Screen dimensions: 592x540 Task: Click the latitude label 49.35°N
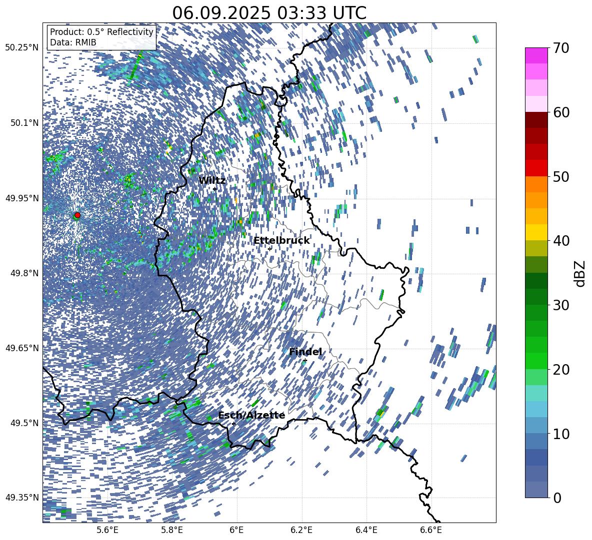click(22, 498)
